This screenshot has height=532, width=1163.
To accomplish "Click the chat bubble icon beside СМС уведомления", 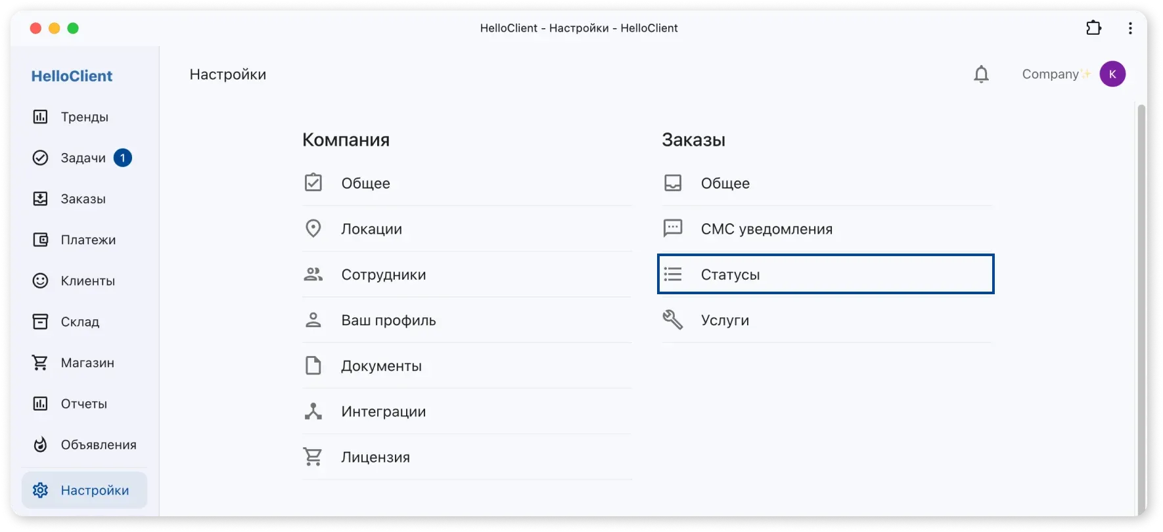I will pos(673,228).
